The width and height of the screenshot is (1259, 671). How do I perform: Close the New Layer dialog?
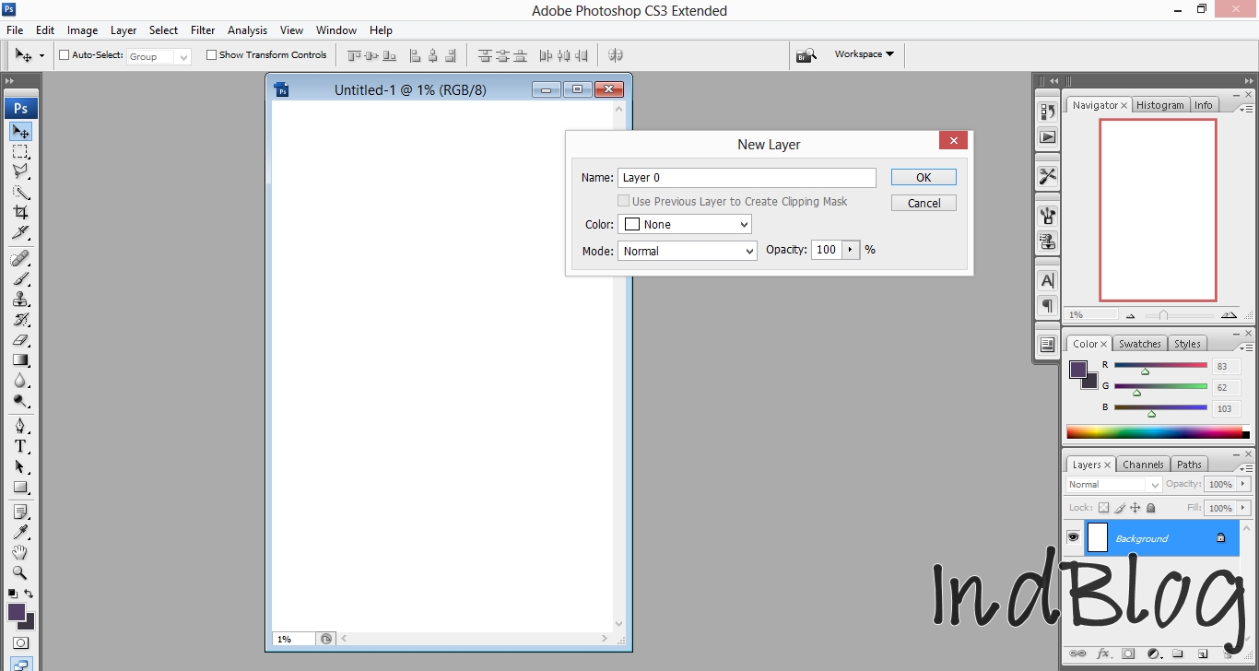point(953,141)
